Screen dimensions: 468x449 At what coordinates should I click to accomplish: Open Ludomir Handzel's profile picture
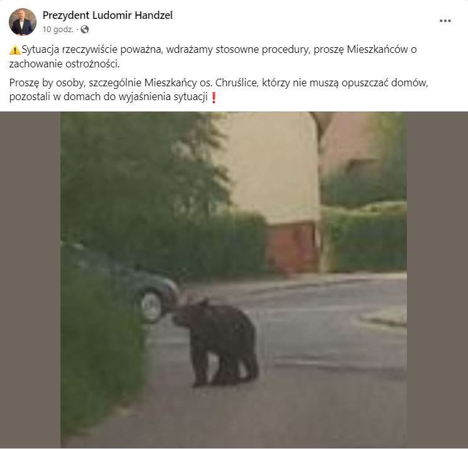[x=23, y=22]
